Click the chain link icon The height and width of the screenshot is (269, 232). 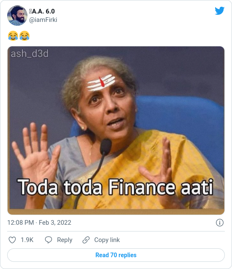(86, 240)
